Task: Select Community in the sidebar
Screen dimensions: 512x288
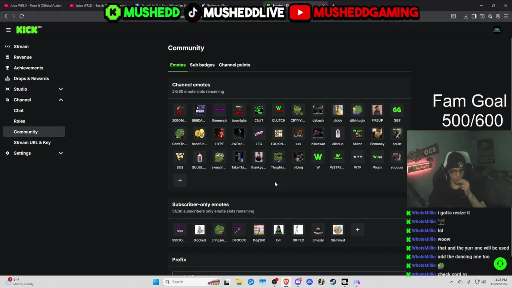Action: pos(34,132)
